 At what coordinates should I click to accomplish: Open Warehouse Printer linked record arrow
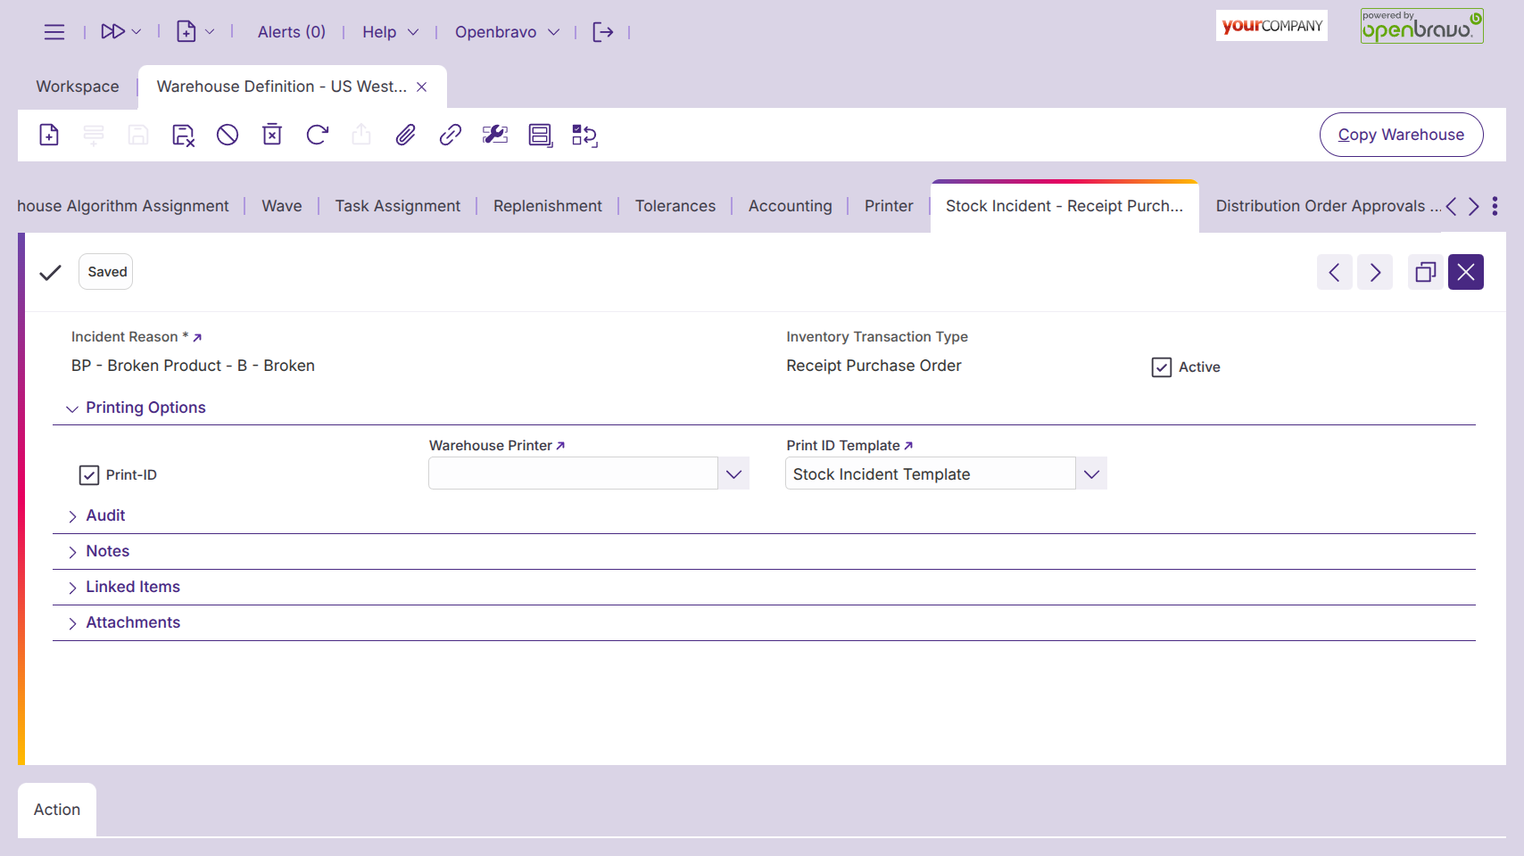(560, 446)
